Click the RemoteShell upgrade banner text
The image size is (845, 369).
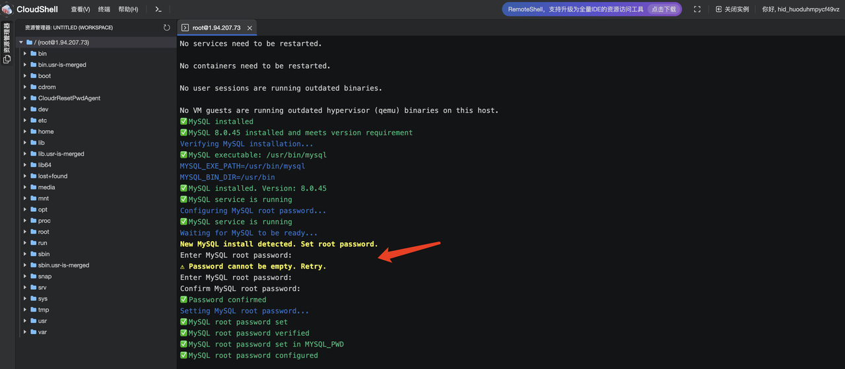pyautogui.click(x=576, y=9)
